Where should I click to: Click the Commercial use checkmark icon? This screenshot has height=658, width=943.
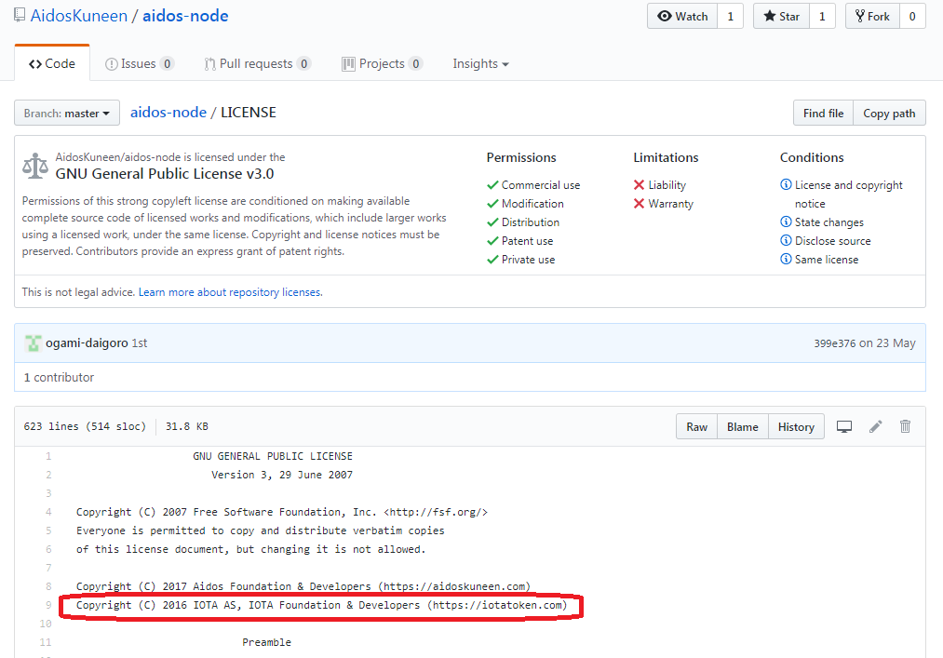coord(492,185)
